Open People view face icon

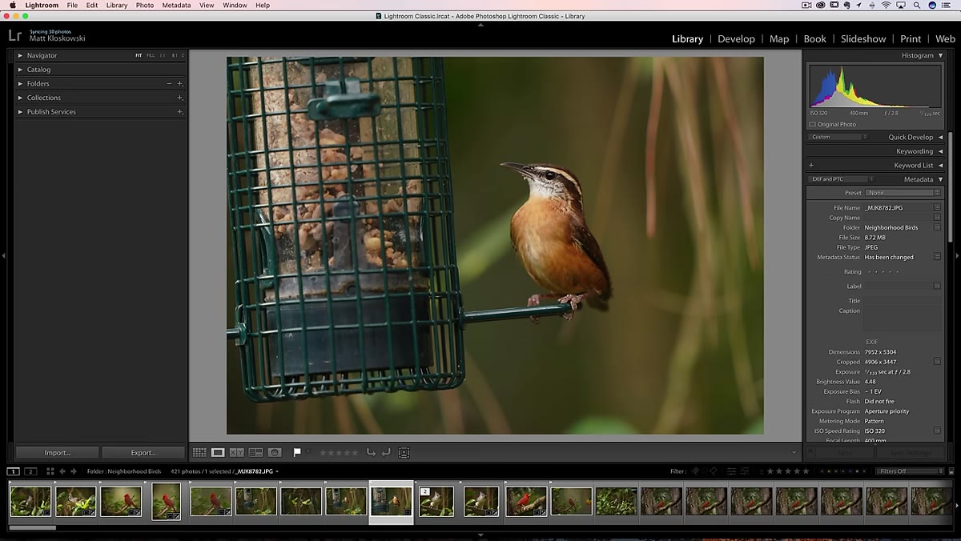click(x=275, y=452)
